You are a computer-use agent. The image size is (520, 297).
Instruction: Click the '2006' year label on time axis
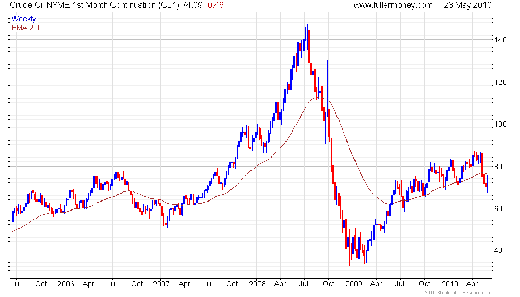[65, 284]
